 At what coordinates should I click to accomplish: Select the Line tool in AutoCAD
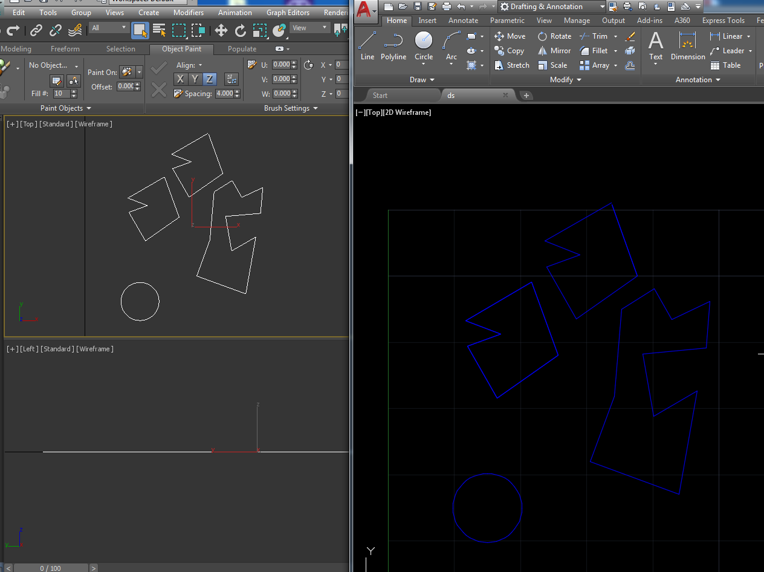(x=367, y=47)
